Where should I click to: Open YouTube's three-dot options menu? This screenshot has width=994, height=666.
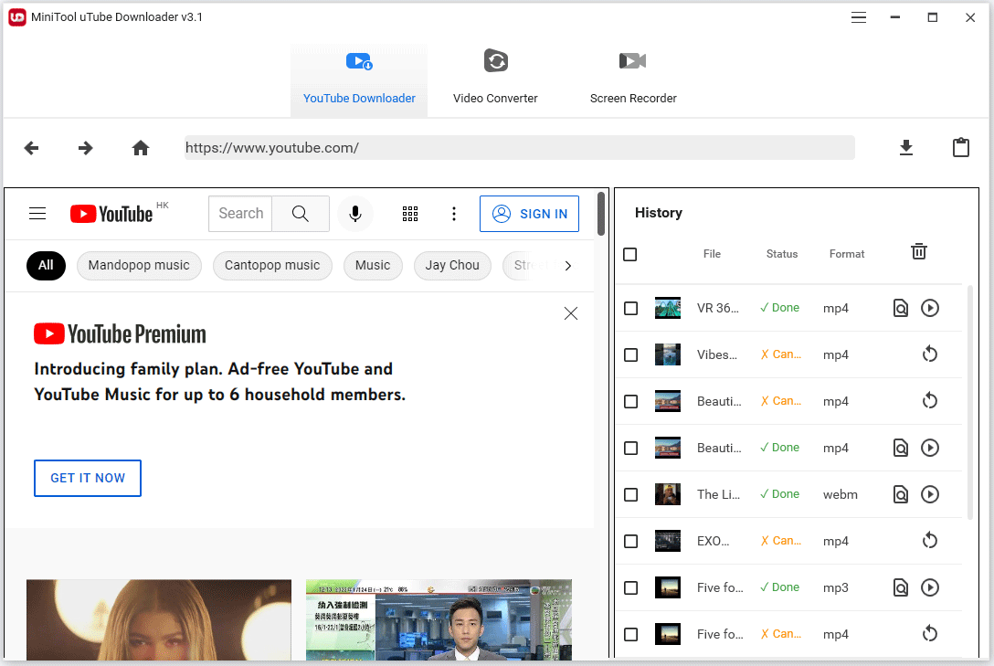454,213
